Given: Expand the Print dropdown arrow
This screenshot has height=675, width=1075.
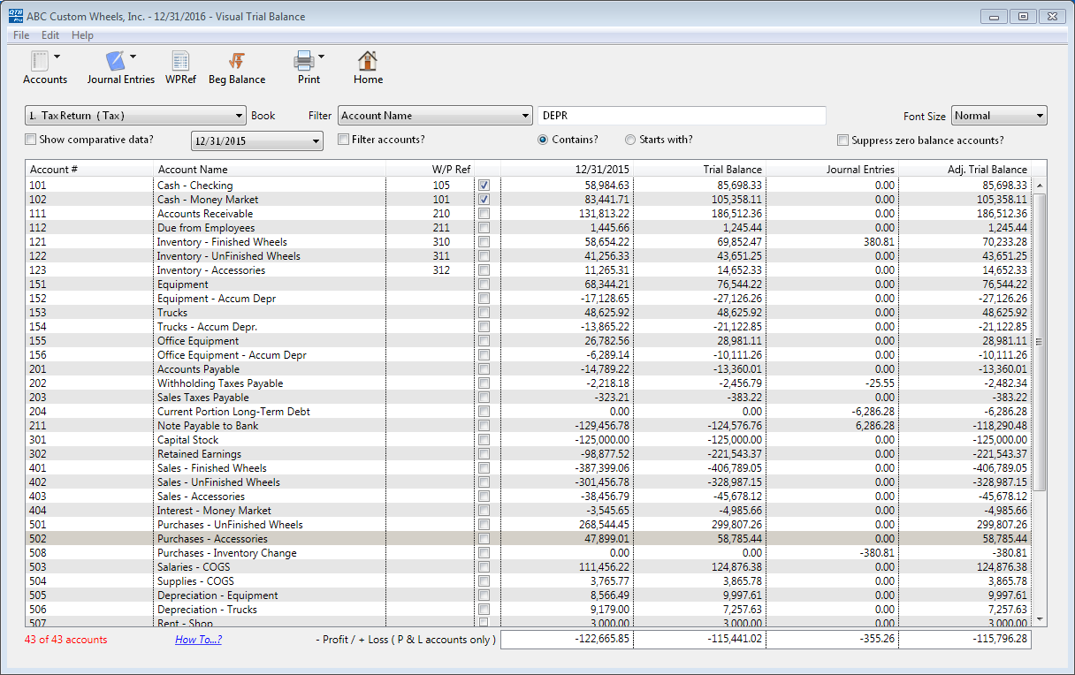Looking at the screenshot, I should click(x=321, y=57).
